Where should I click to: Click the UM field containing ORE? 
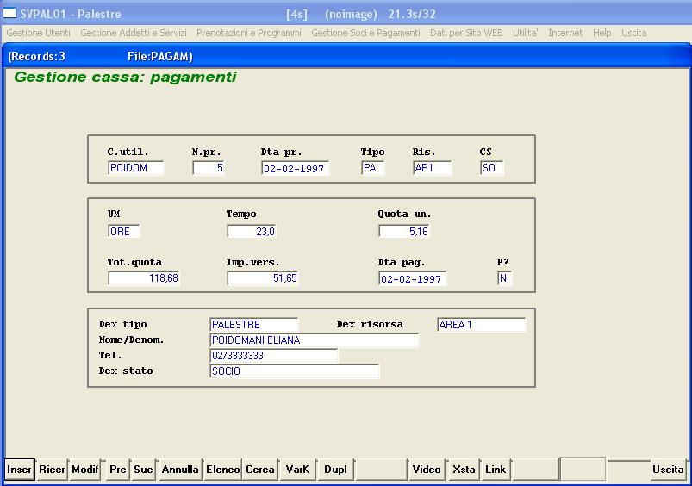123,231
